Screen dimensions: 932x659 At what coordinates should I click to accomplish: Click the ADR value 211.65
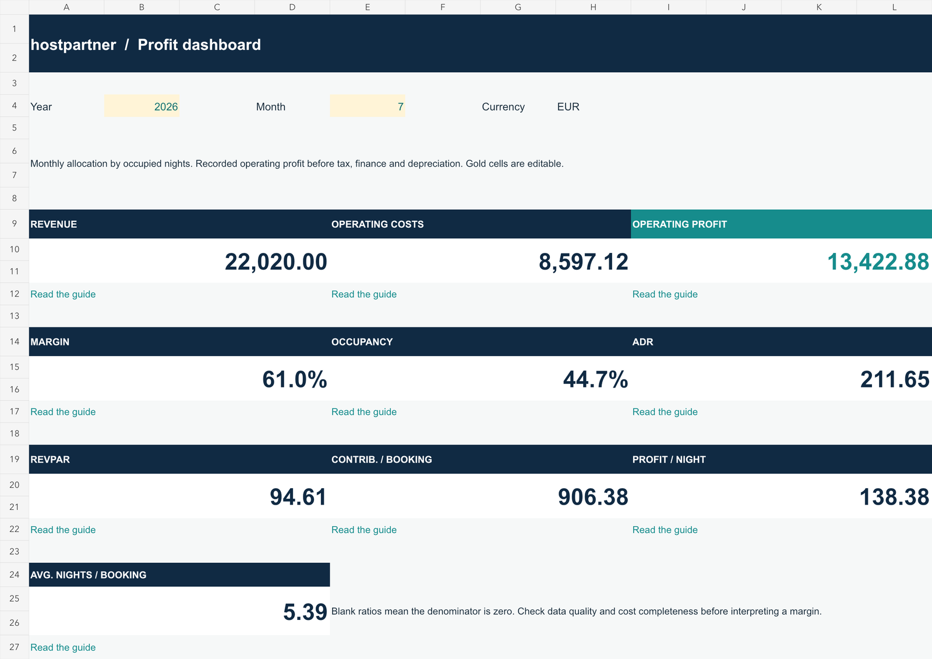click(895, 379)
